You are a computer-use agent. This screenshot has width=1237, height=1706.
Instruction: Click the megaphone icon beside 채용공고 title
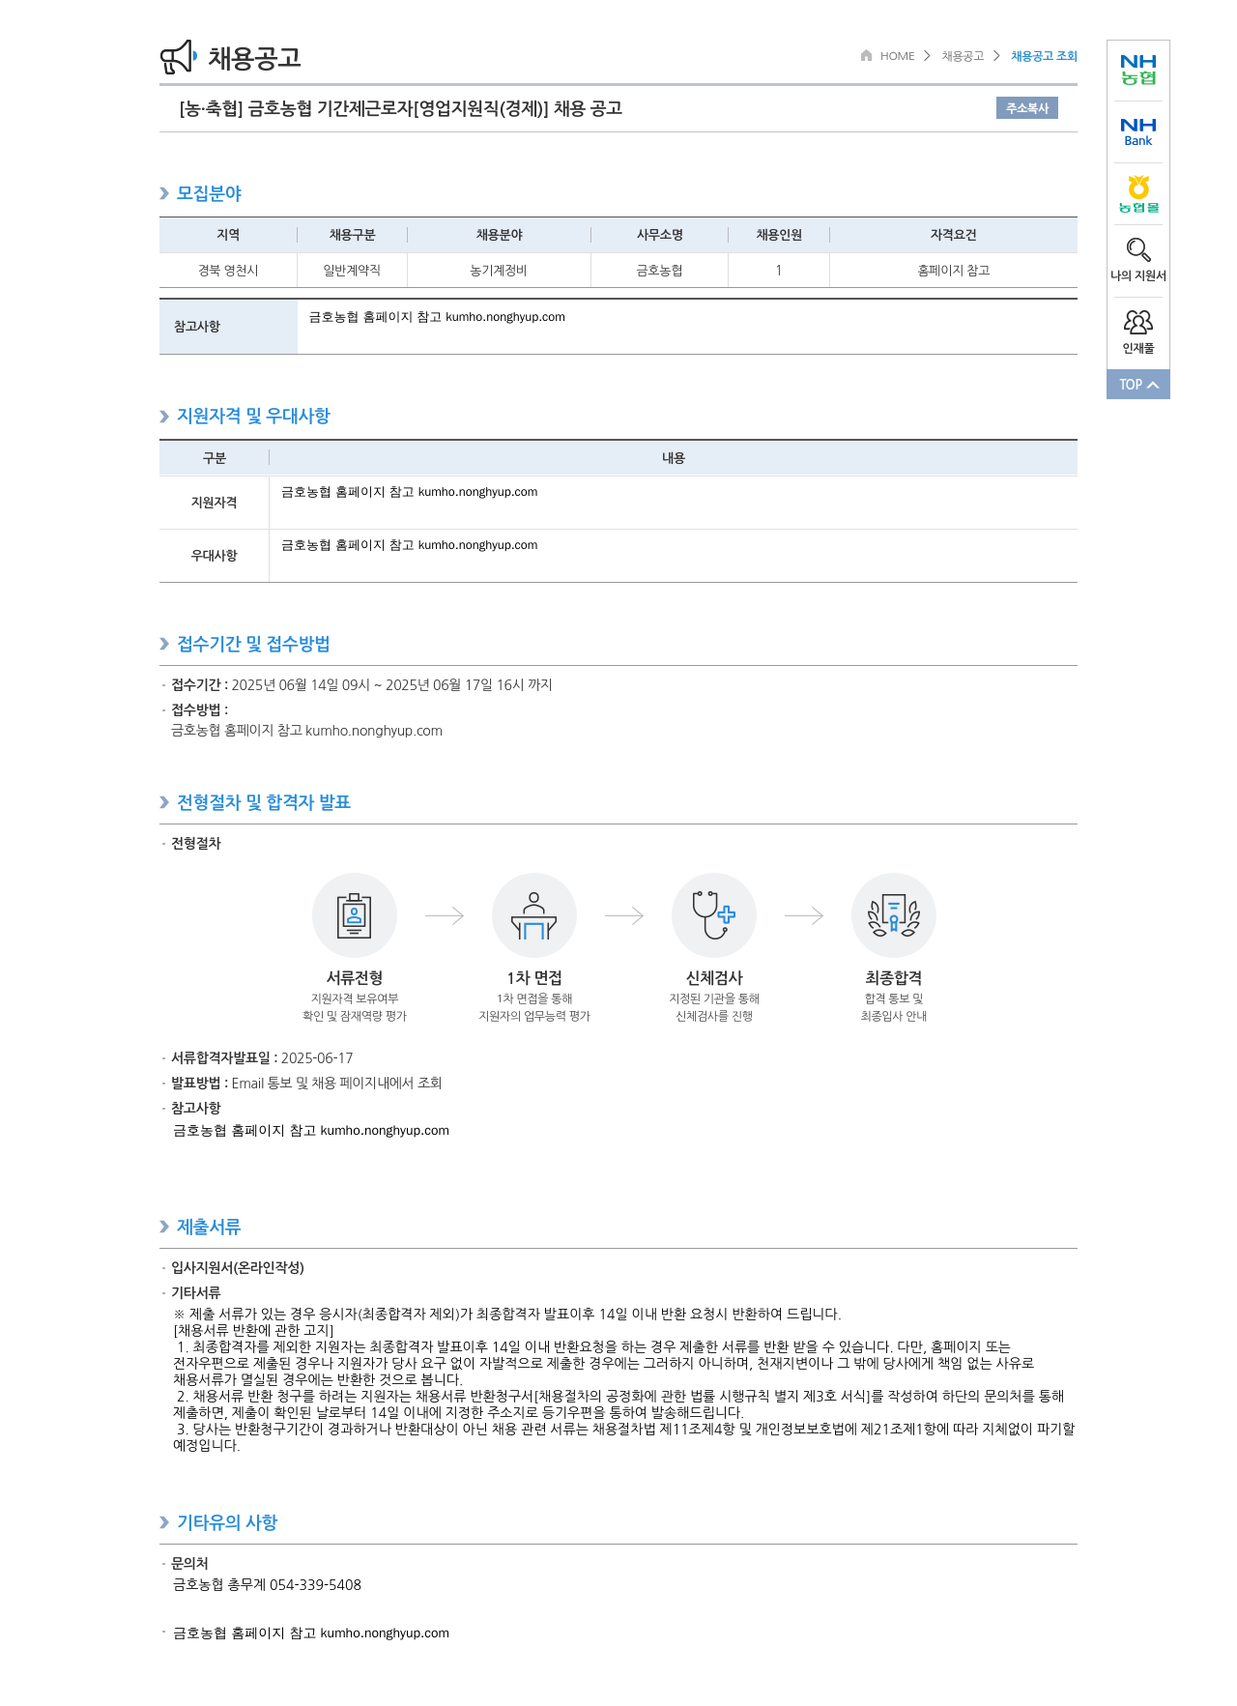tap(179, 57)
